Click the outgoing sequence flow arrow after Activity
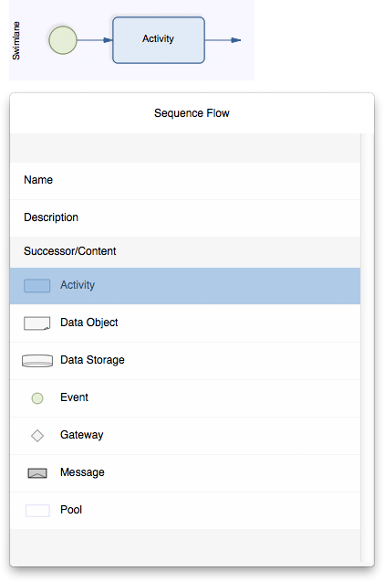The height and width of the screenshot is (582, 384). [x=223, y=40]
